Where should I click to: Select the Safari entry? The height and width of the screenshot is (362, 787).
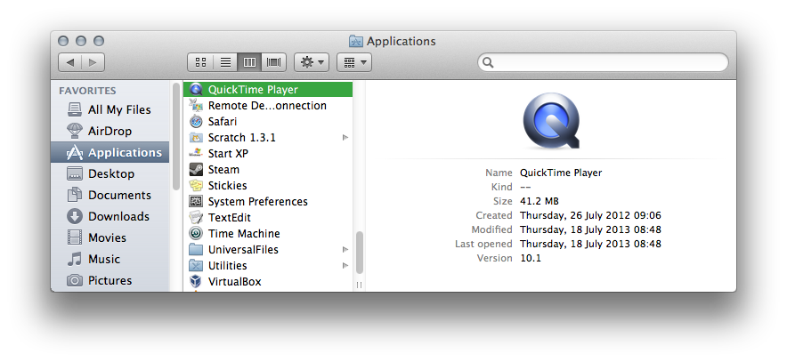coord(223,122)
